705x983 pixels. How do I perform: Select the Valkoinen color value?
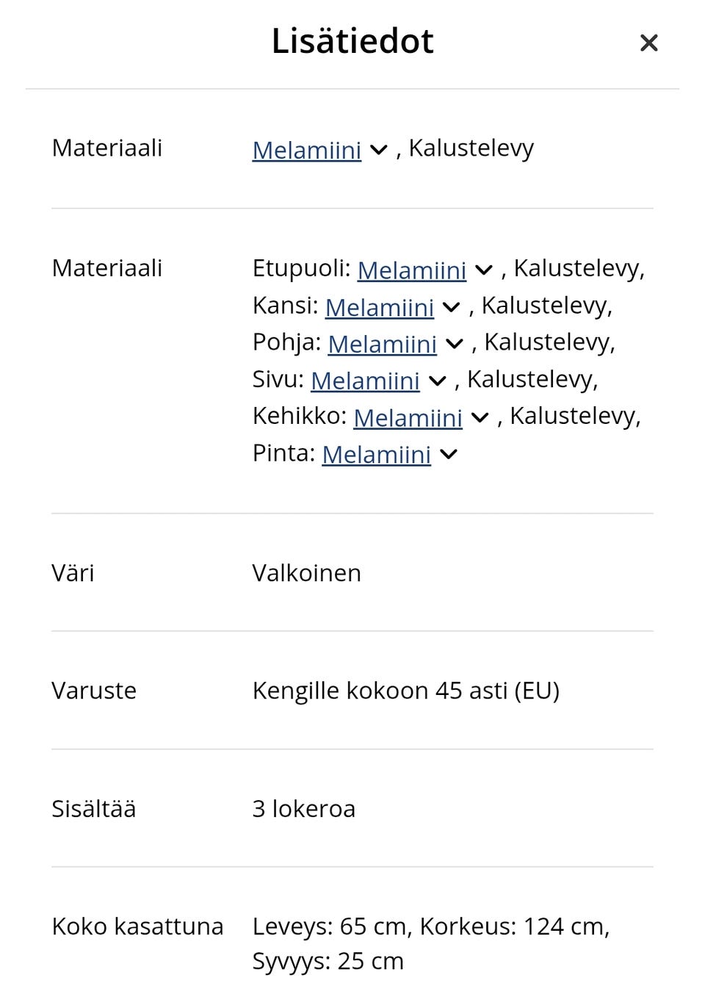click(306, 573)
